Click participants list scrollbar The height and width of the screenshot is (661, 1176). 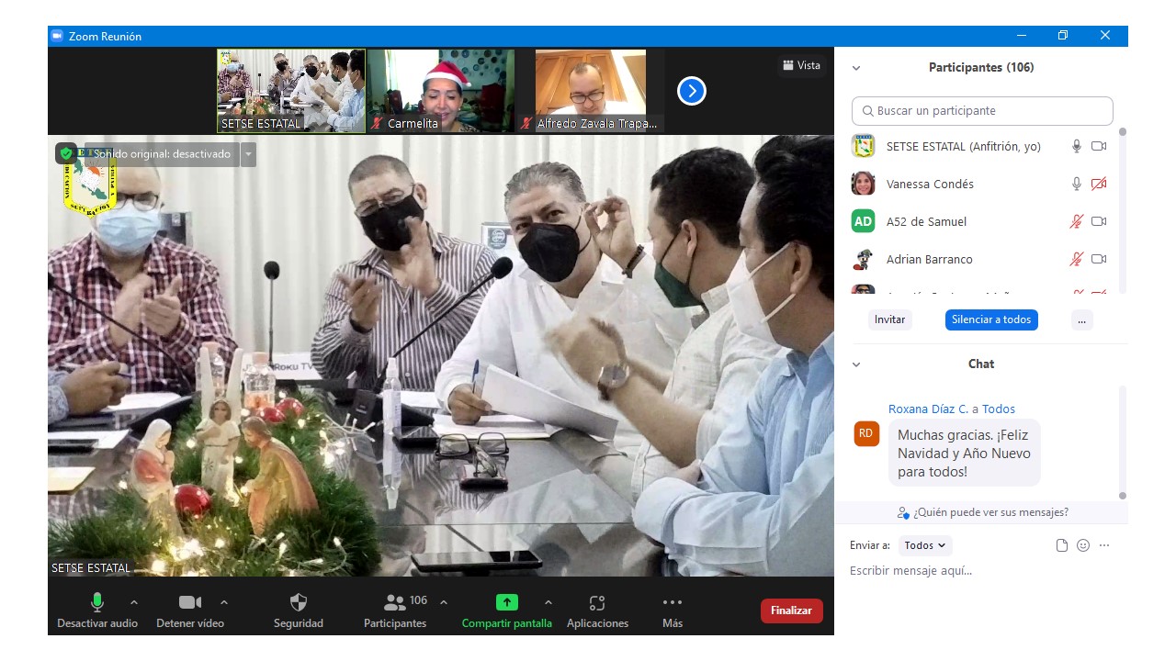(1122, 211)
